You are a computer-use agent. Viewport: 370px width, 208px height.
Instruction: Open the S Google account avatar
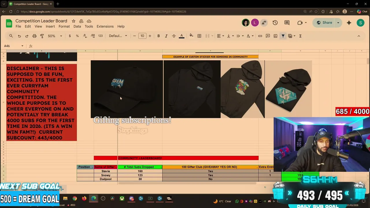pos(360,23)
